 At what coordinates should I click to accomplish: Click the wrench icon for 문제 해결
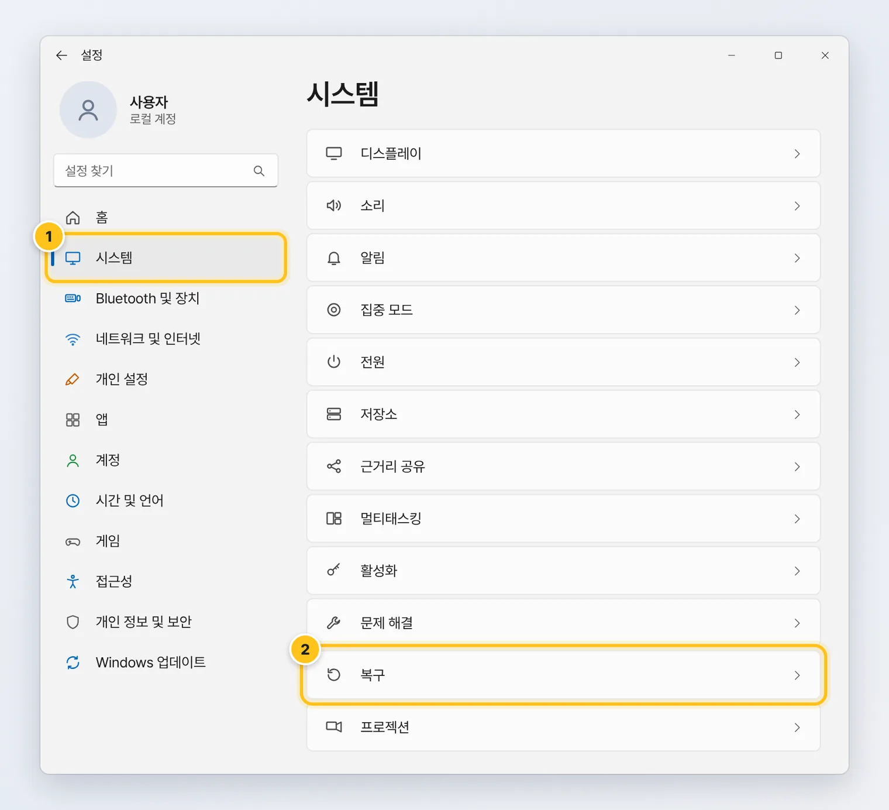334,623
